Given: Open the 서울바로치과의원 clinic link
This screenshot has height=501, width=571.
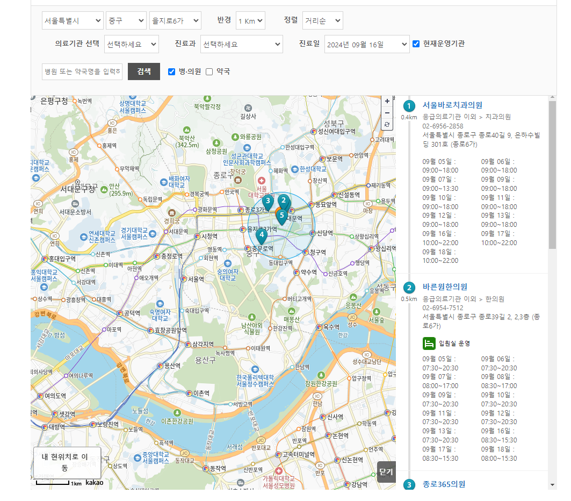Looking at the screenshot, I should pyautogui.click(x=452, y=105).
